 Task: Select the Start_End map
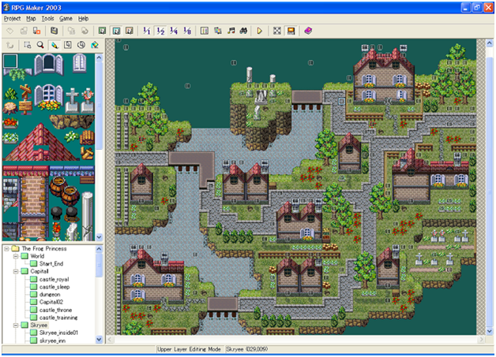point(51,264)
